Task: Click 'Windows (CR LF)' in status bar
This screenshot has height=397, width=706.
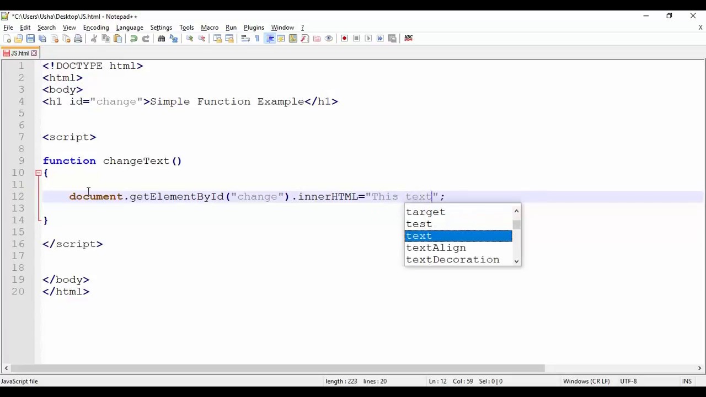Action: (x=586, y=381)
